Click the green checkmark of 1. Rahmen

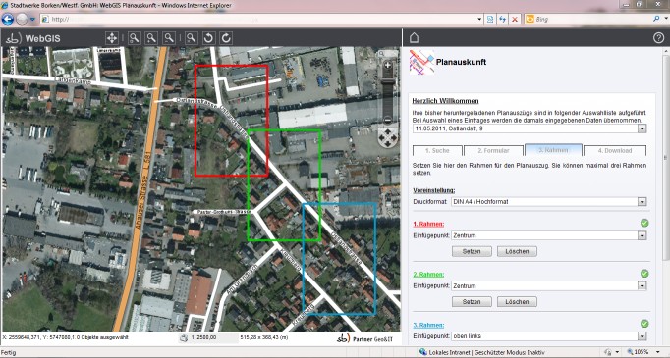tap(644, 223)
